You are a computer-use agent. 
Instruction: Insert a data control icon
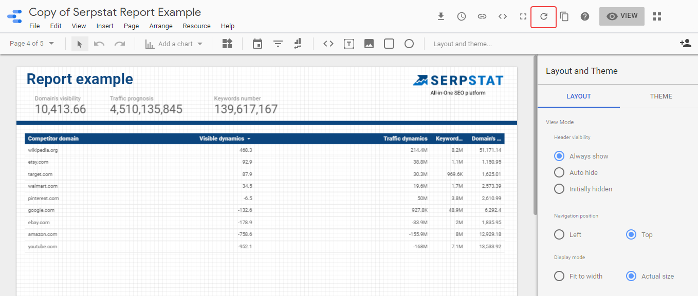coord(298,44)
